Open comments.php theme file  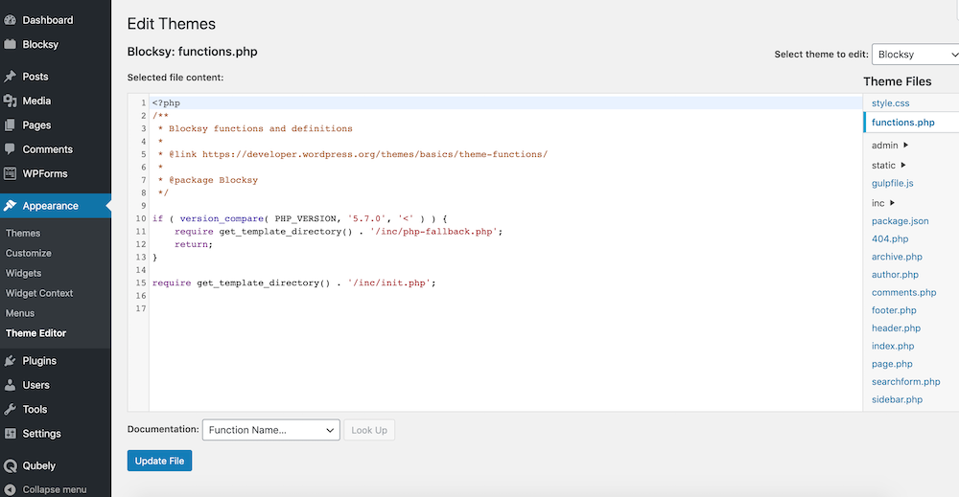904,292
